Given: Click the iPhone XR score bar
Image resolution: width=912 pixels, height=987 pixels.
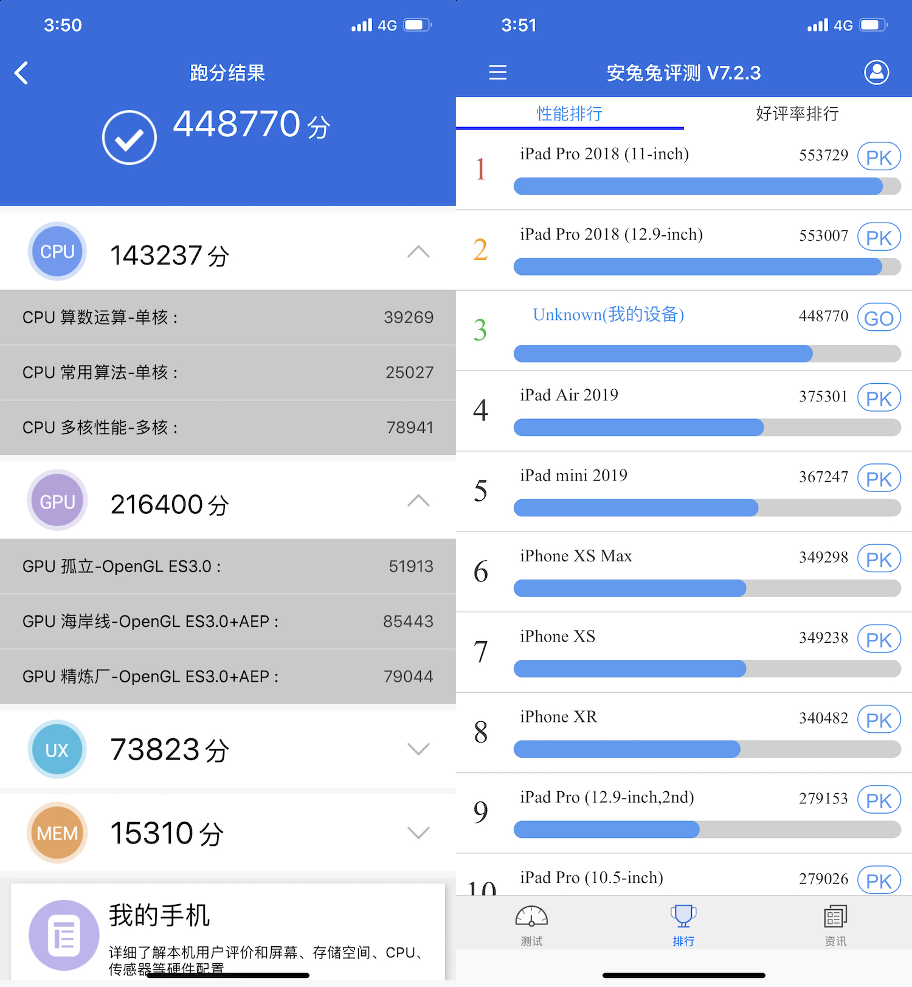Looking at the screenshot, I should point(707,749).
